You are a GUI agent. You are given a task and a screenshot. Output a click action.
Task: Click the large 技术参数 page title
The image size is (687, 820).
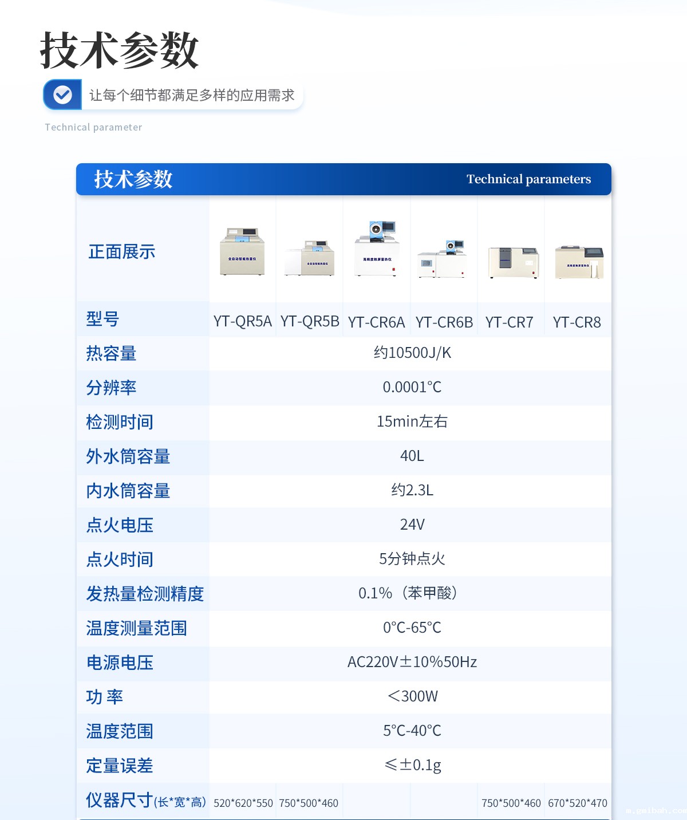tap(119, 50)
